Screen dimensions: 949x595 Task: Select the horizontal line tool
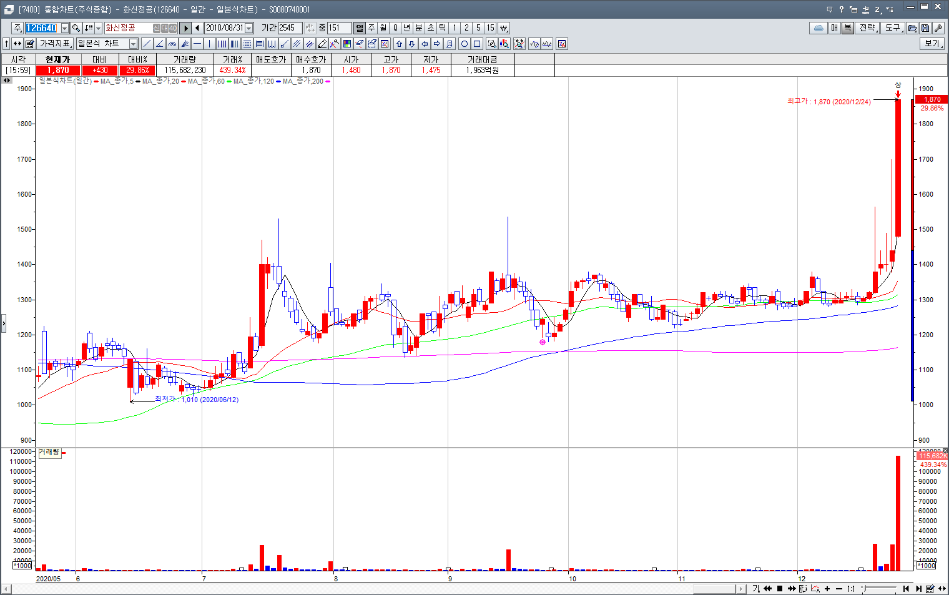point(197,44)
